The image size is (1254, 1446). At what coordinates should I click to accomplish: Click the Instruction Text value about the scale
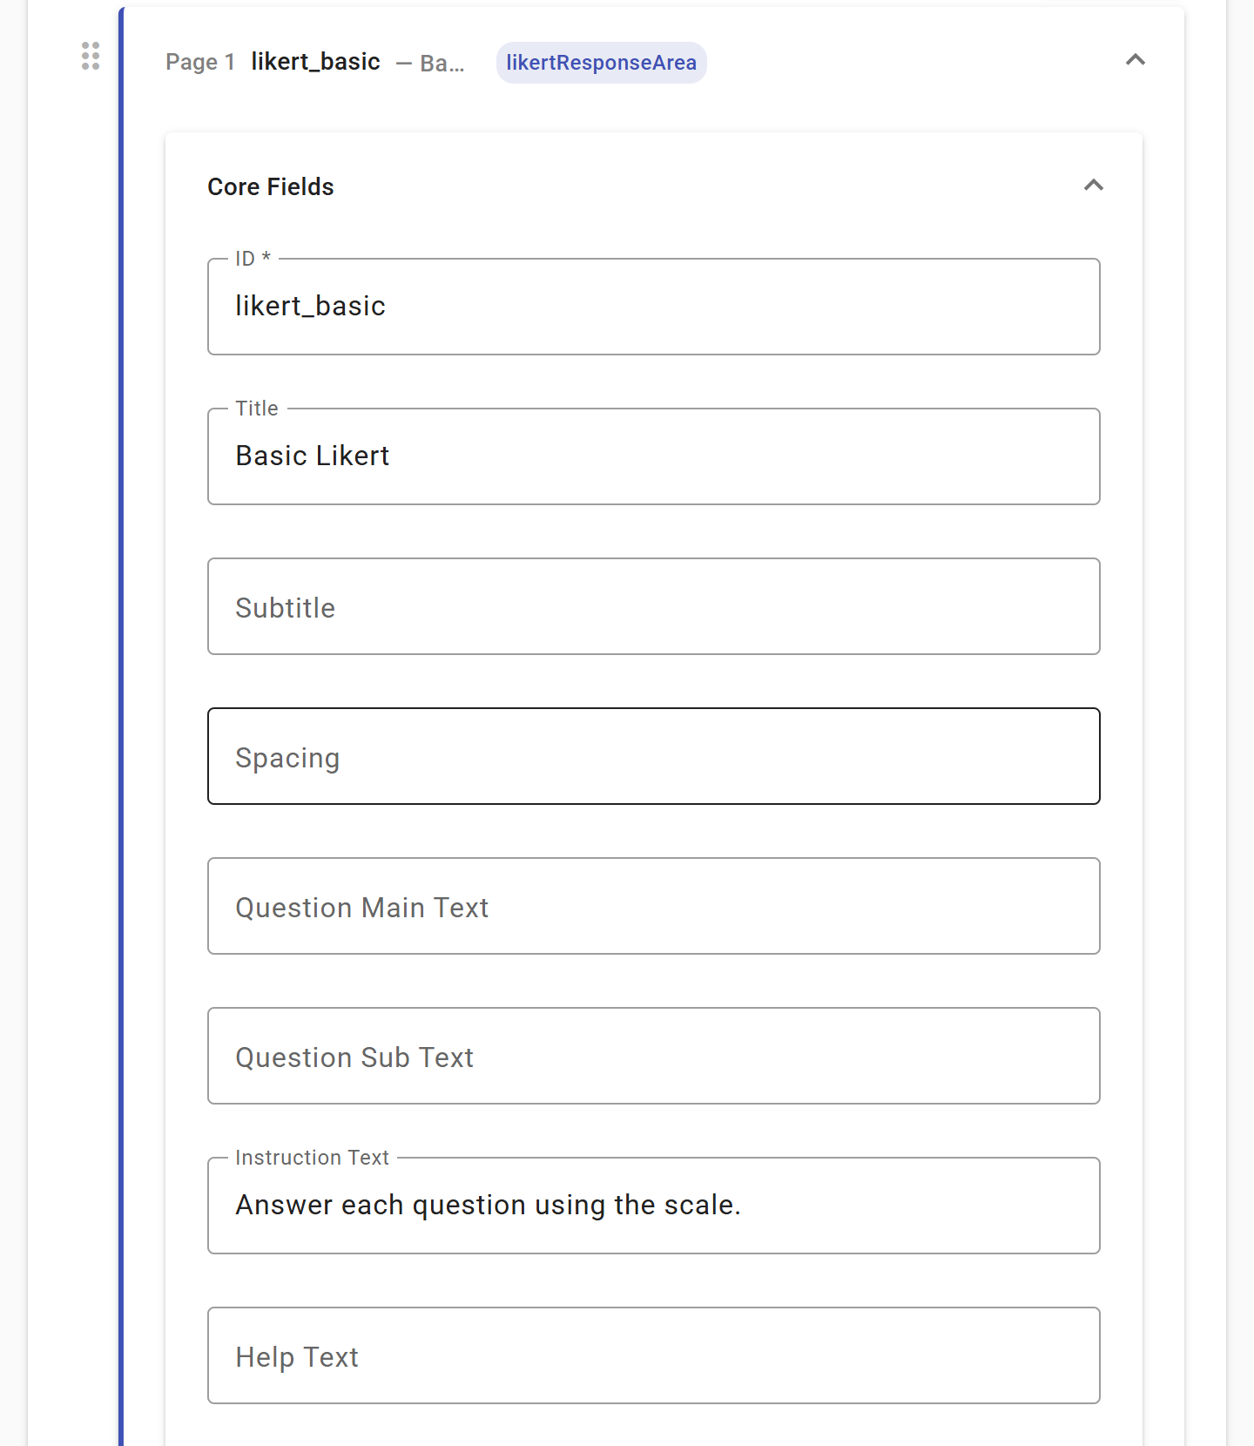pos(488,1205)
